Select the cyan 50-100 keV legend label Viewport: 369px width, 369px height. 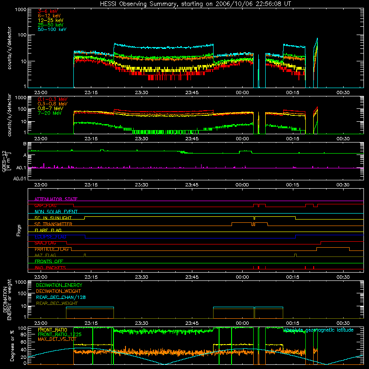(52, 30)
